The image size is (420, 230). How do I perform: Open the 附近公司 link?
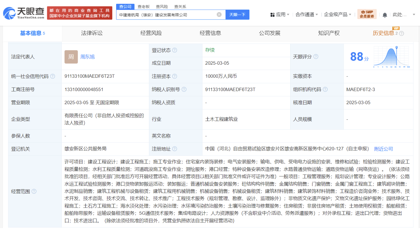(383, 149)
